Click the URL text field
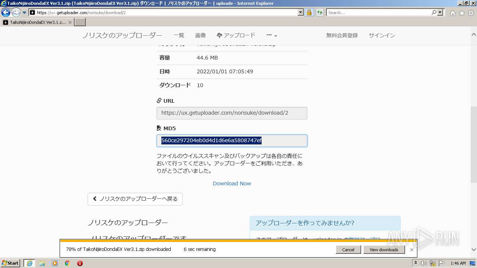This screenshot has height=268, width=477. [x=232, y=113]
